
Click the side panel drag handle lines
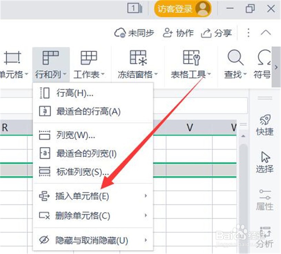(265, 98)
